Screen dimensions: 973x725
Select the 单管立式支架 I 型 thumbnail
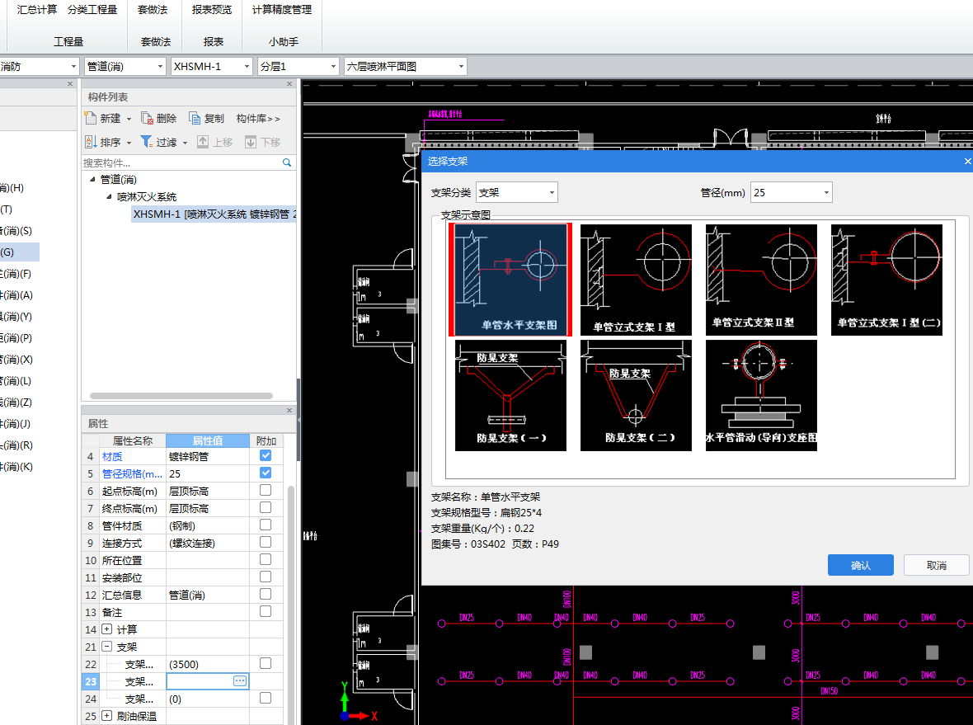[x=636, y=280]
